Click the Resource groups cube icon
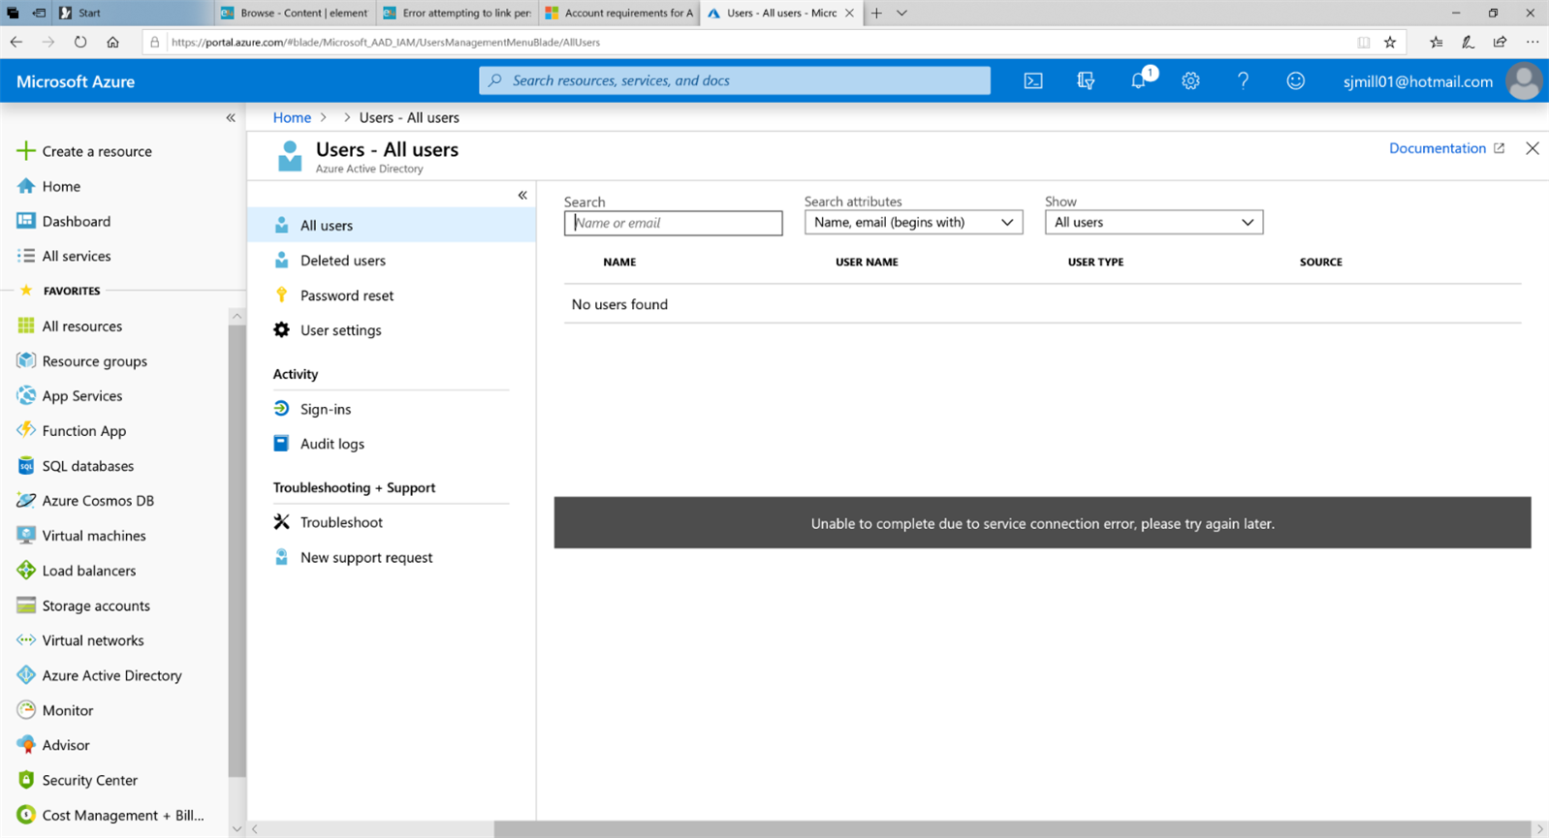The width and height of the screenshot is (1549, 838). click(26, 360)
